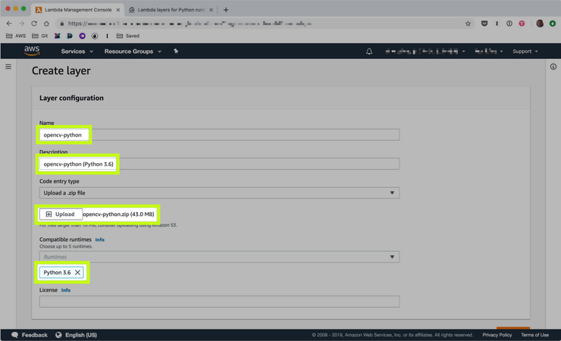This screenshot has width=561, height=341.
Task: Click the red extension icon in toolbar
Action: tap(522, 23)
